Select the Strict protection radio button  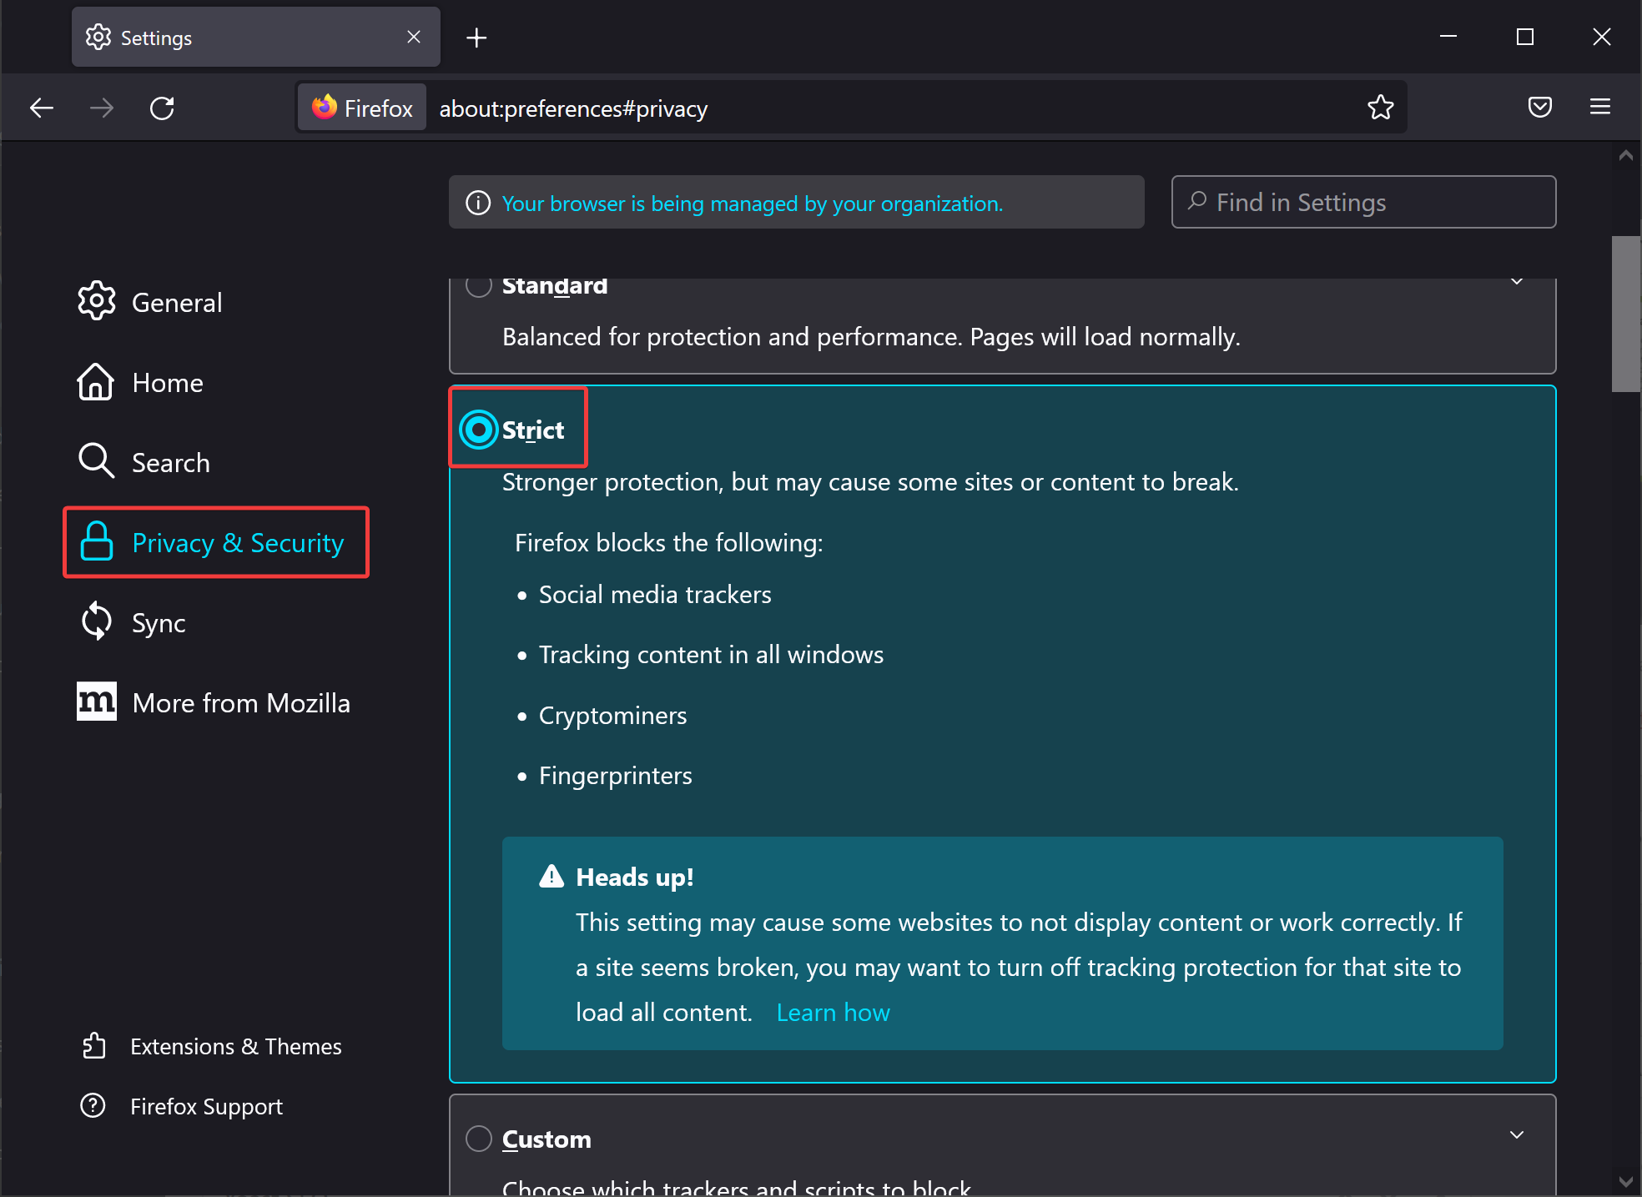(x=479, y=430)
